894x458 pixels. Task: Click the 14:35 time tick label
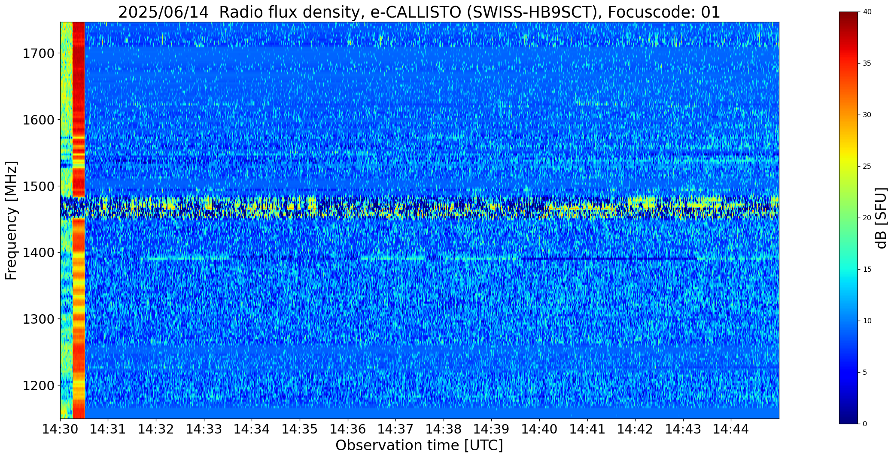[300, 429]
